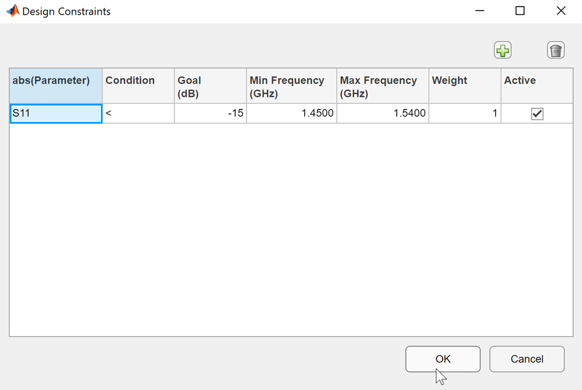Screen dimensions: 582x390
Task: Click the Max Frequency cell 1.5400
Action: point(382,114)
